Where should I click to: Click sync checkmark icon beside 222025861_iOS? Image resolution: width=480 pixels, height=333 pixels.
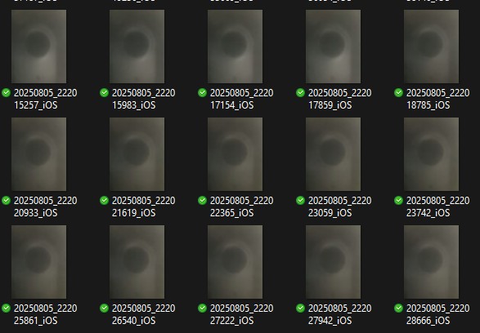click(x=6, y=308)
